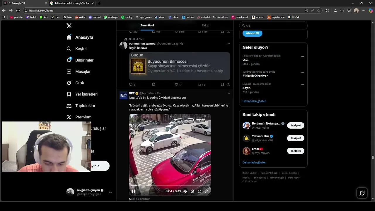Open more options on BPT post
The image size is (375, 211).
click(x=228, y=93)
